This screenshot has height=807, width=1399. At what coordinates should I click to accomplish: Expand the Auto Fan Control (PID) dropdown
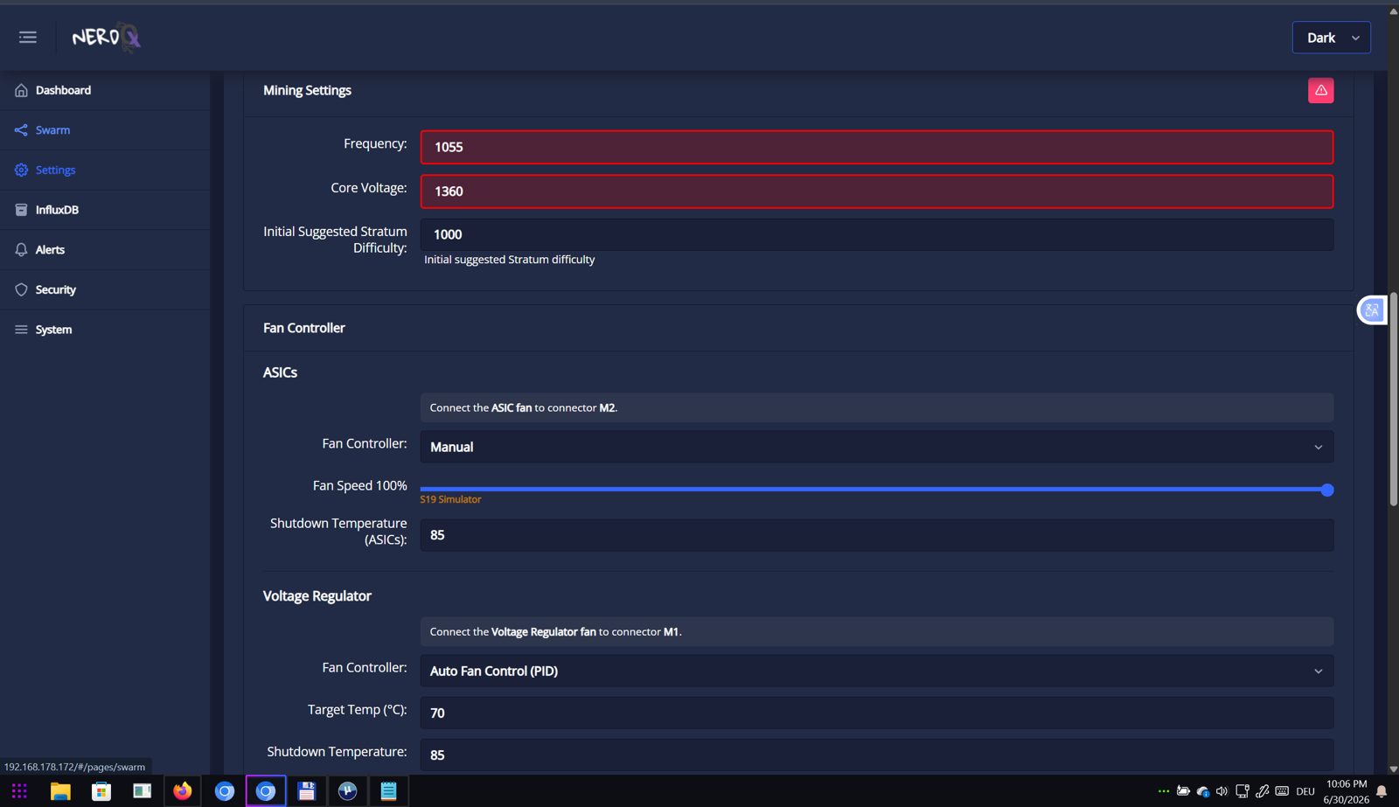pos(877,671)
